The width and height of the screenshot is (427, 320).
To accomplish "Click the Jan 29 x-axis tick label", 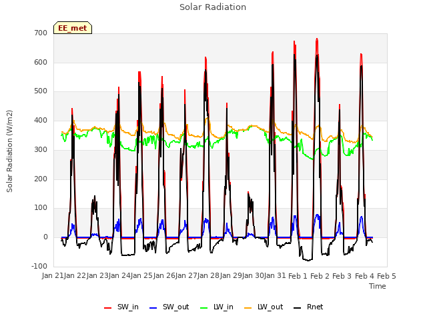I will (x=231, y=275).
